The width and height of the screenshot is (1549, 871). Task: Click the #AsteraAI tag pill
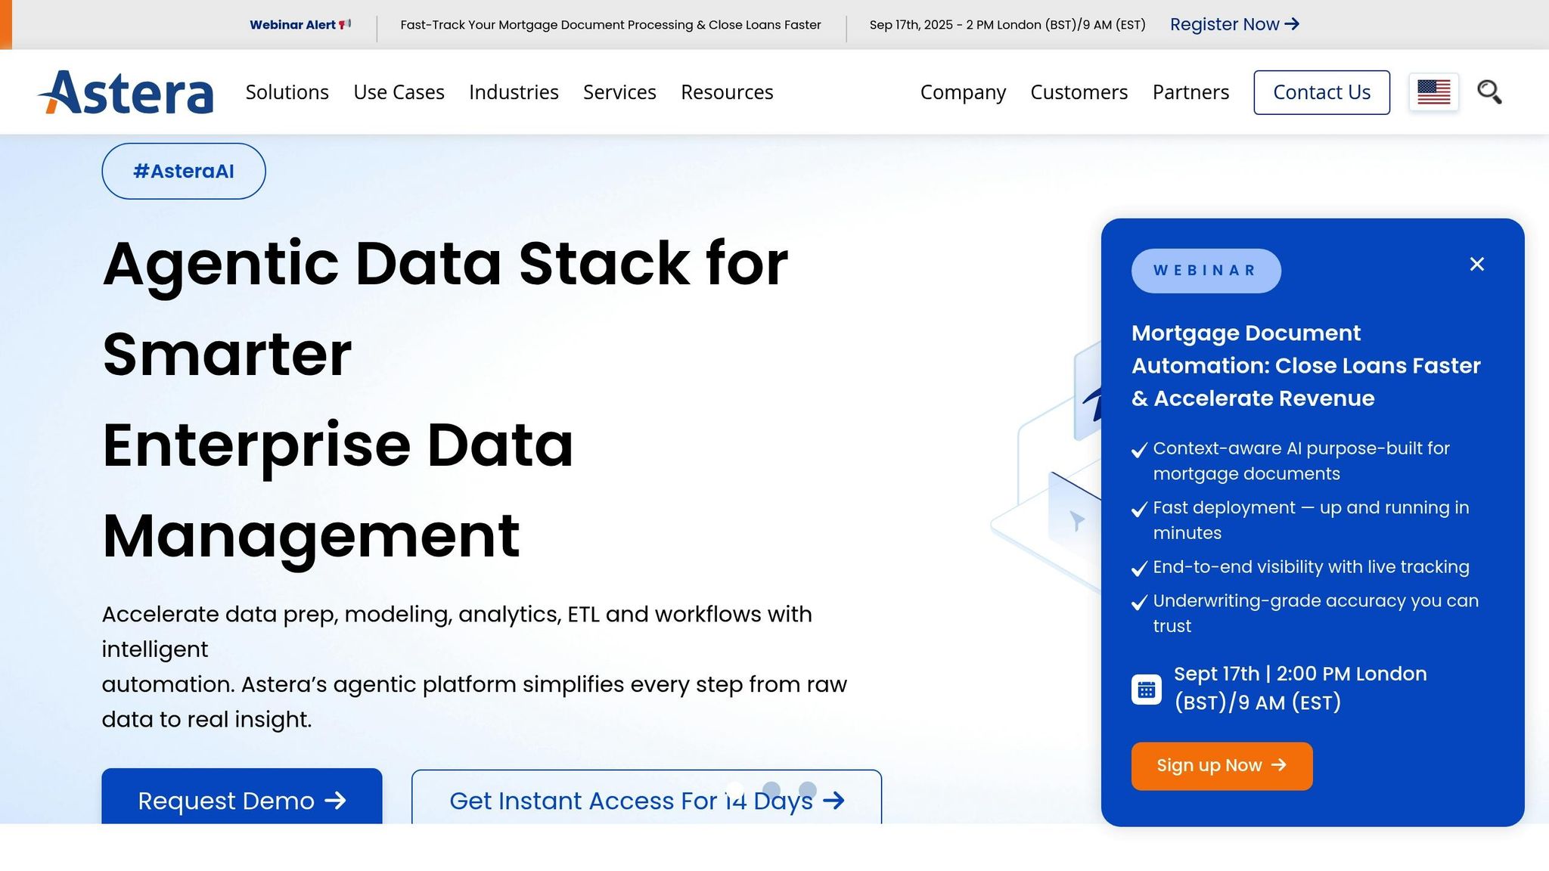(x=184, y=171)
